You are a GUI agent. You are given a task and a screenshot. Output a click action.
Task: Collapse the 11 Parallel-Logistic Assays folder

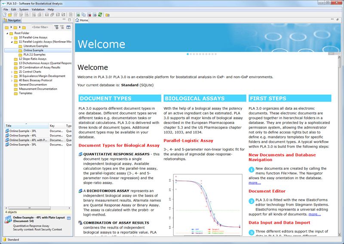point(12,42)
